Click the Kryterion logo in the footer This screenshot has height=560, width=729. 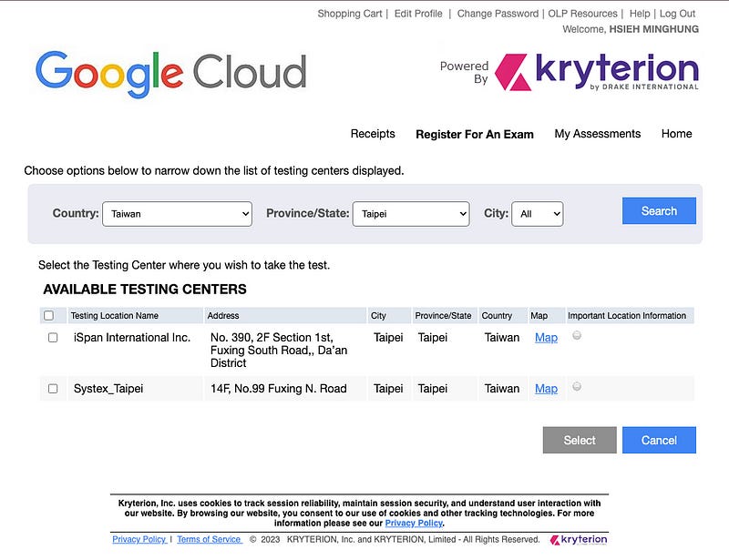580,539
